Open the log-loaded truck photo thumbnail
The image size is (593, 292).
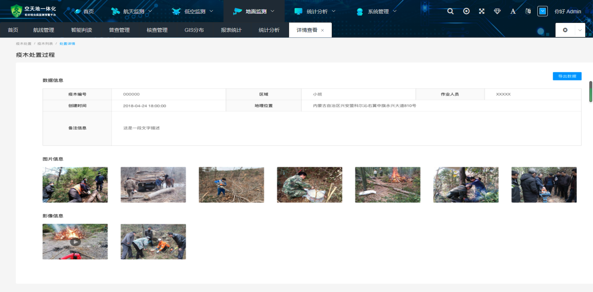point(153,185)
